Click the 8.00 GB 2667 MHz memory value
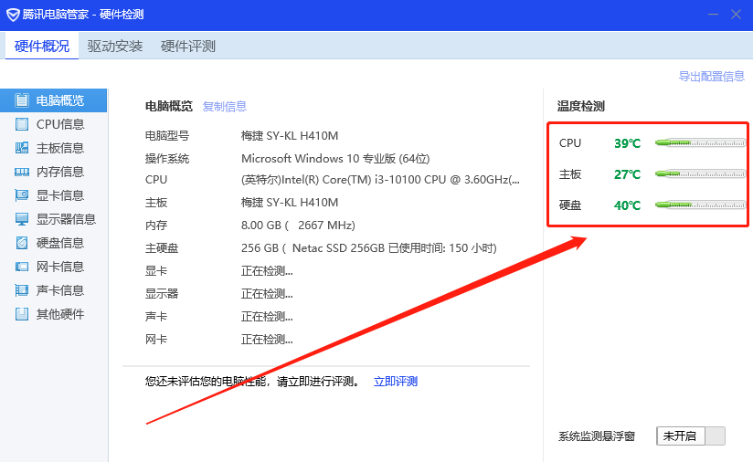Viewport: 753px width, 462px height. click(x=298, y=225)
